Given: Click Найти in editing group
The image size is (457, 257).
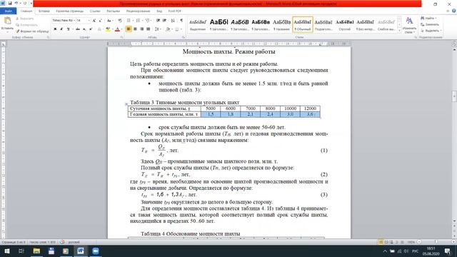Looking at the screenshot, I should [429, 18].
